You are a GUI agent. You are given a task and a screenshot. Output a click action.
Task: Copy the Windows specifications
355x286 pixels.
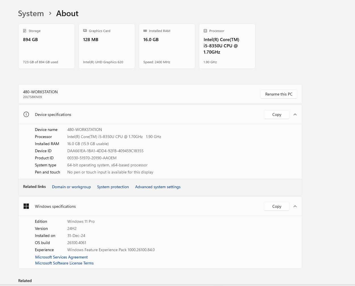pos(277,206)
